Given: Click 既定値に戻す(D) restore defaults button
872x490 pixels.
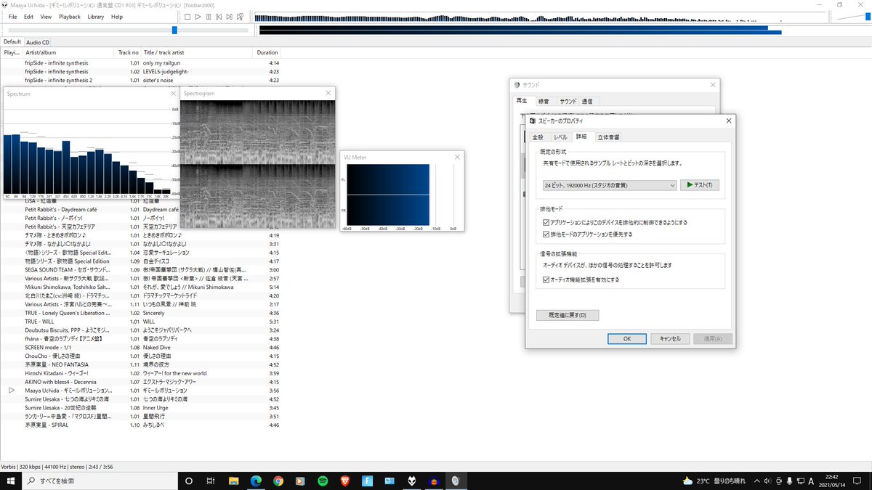Looking at the screenshot, I should [568, 315].
